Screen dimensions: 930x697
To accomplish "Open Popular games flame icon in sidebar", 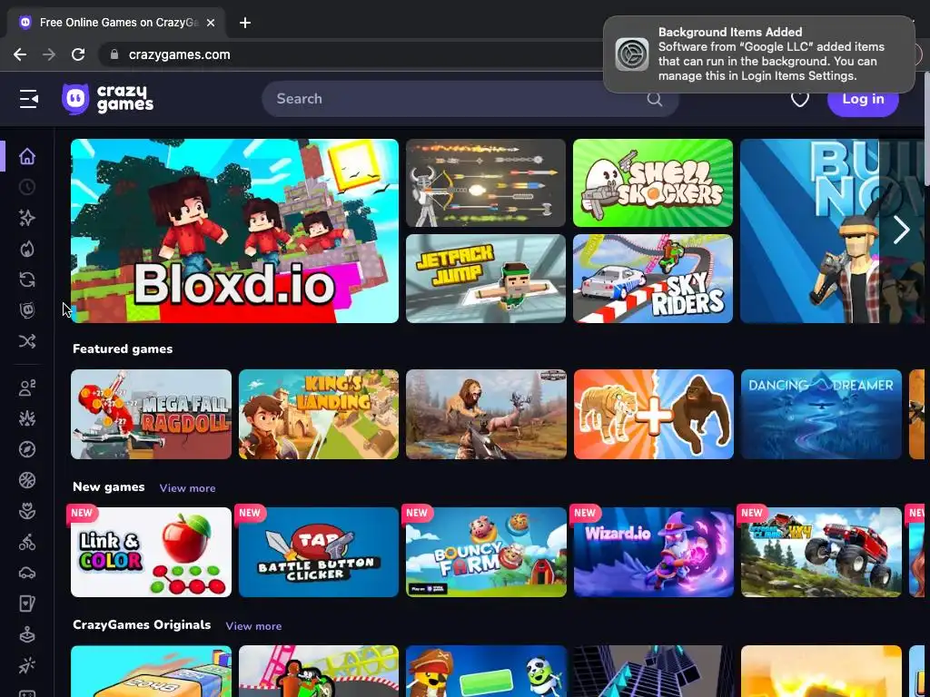I will 27,249.
